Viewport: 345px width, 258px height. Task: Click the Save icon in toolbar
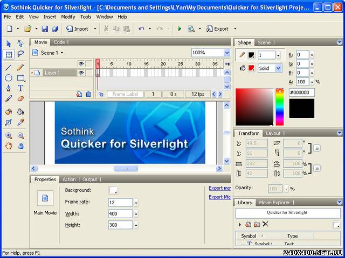pos(45,28)
